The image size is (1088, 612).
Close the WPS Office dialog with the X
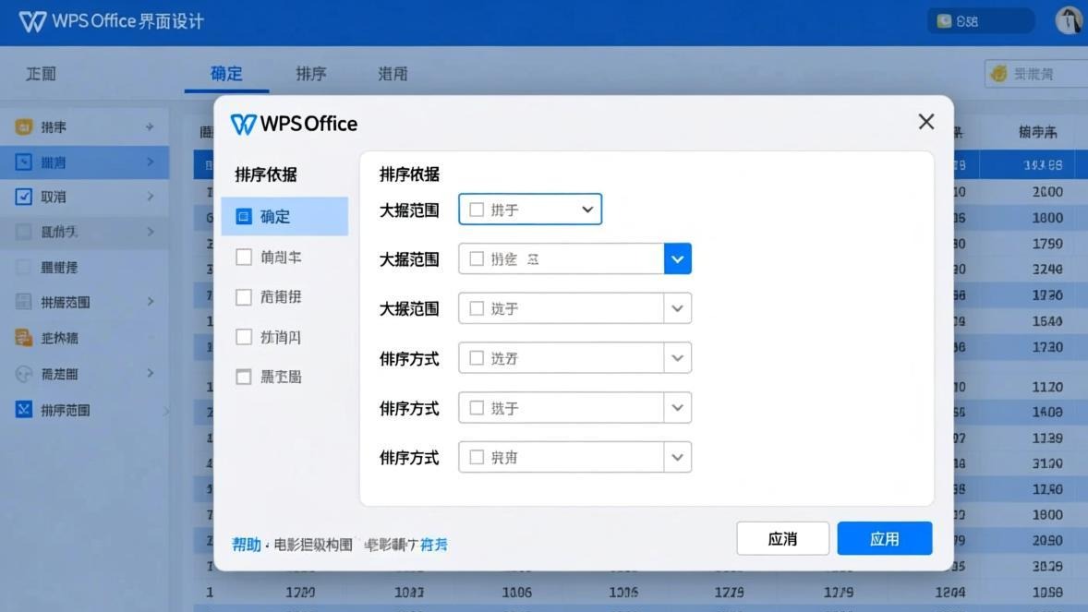click(926, 122)
